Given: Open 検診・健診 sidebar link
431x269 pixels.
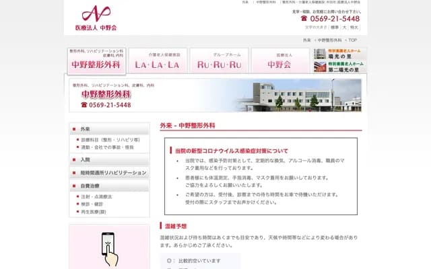Looking at the screenshot, I should tap(92, 204).
